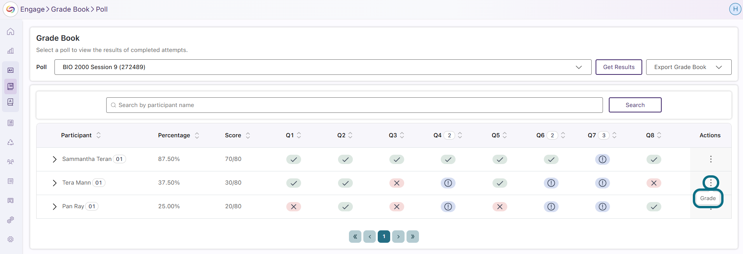Go to Engage in breadcrumb

[x=32, y=9]
